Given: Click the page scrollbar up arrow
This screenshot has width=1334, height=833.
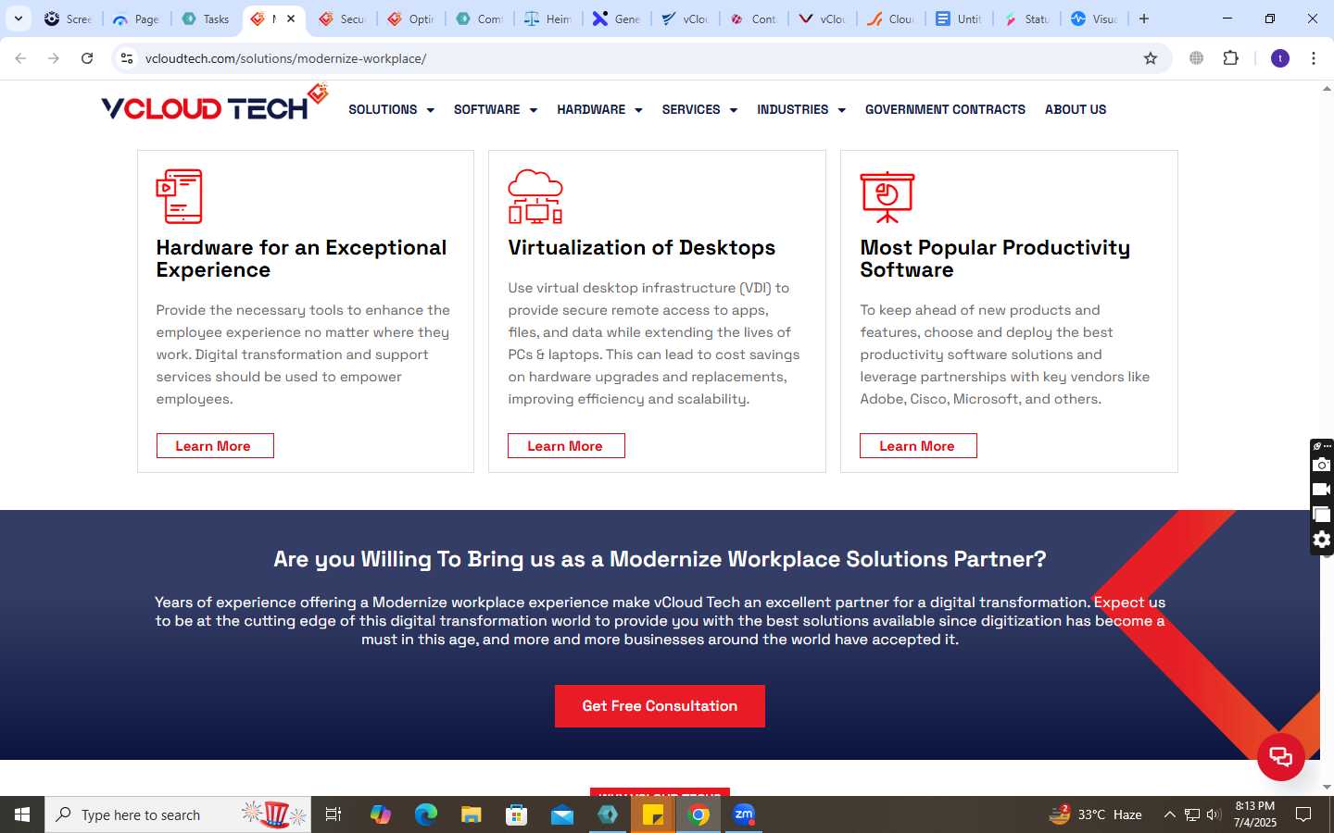Looking at the screenshot, I should pos(1327,89).
